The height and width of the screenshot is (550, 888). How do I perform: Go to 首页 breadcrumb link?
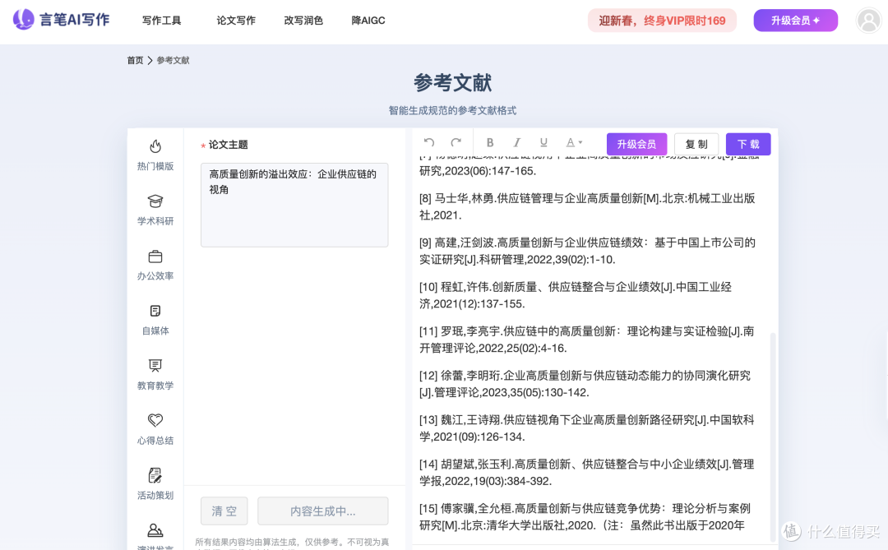pyautogui.click(x=135, y=60)
